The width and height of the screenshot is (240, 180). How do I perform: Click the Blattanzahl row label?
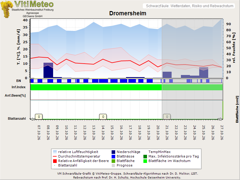tap(17, 118)
